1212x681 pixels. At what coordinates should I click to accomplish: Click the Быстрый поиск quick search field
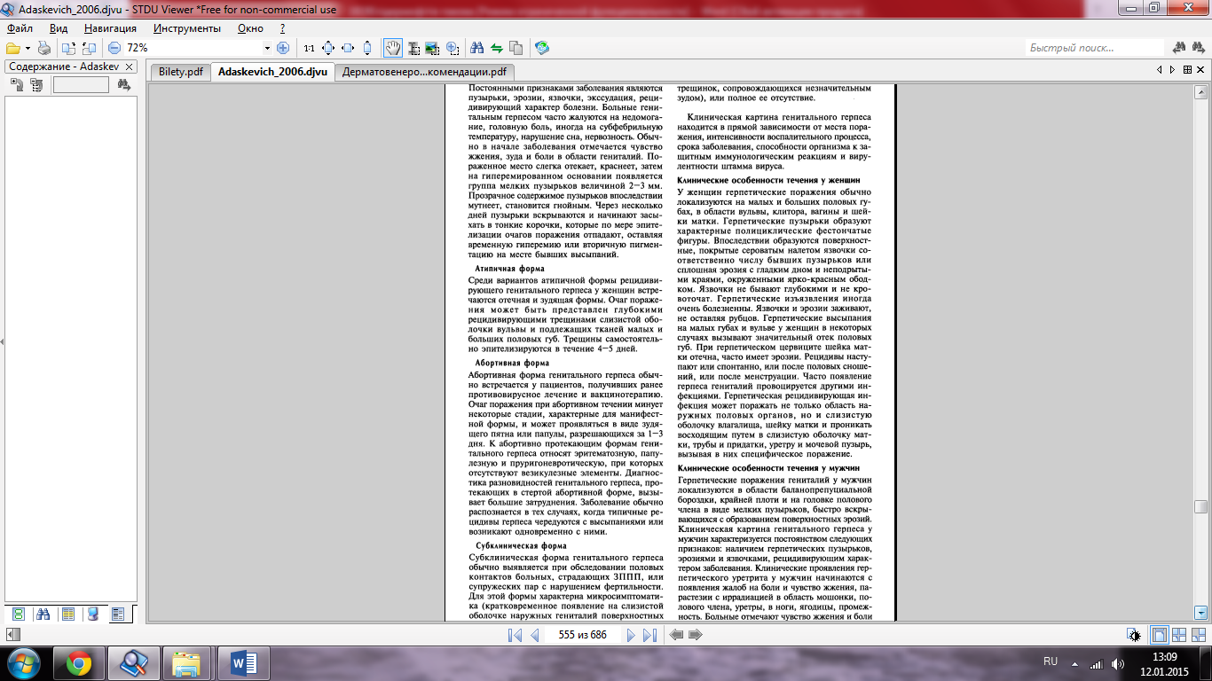1095,48
